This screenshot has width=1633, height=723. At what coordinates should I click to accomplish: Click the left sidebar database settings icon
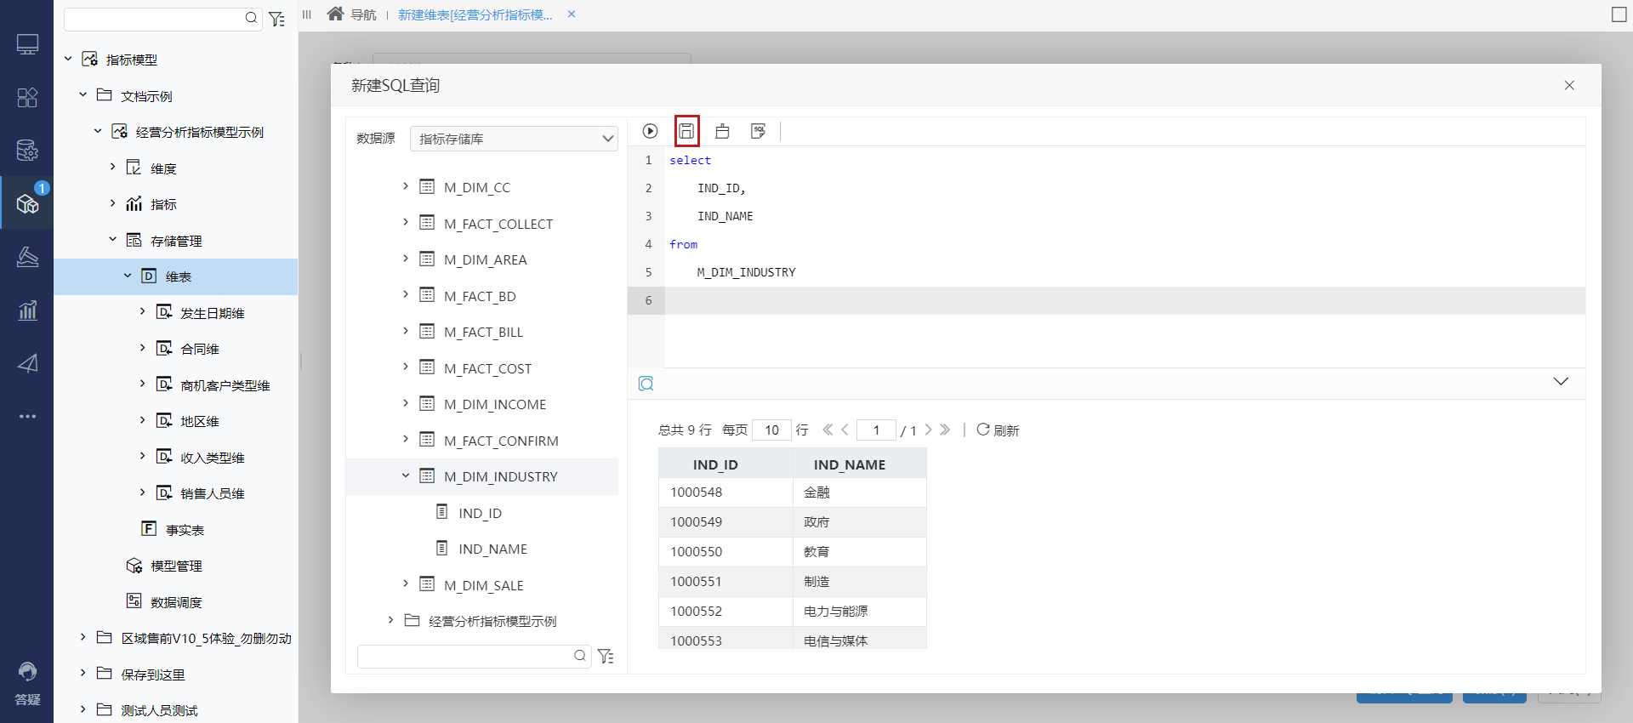pos(27,151)
